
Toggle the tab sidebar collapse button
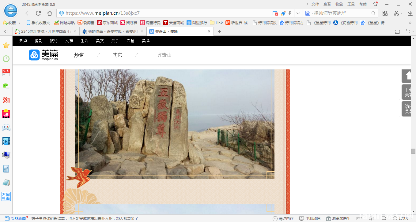click(x=6, y=31)
